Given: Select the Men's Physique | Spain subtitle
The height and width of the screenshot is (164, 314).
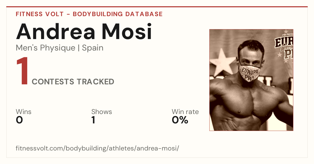Looking at the screenshot, I should 60,48.
